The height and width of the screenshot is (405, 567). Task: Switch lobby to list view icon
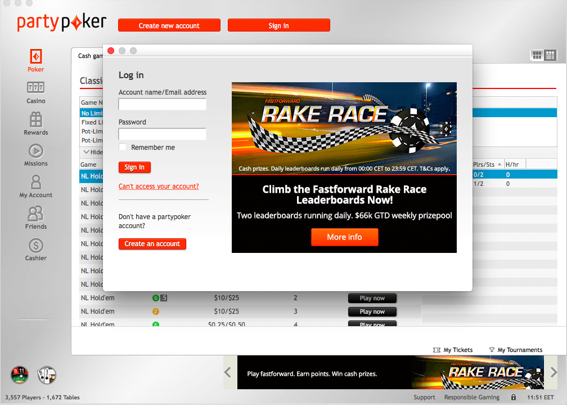[550, 55]
